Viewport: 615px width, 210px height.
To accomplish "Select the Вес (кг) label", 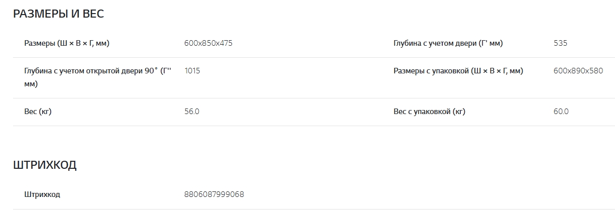I will coord(38,112).
